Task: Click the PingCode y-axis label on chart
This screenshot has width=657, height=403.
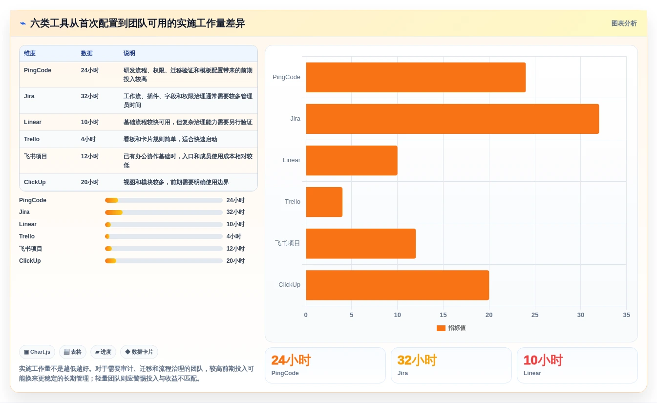Action: pyautogui.click(x=286, y=77)
